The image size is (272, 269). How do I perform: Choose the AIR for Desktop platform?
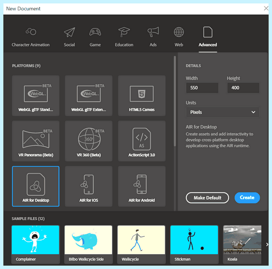(x=36, y=186)
